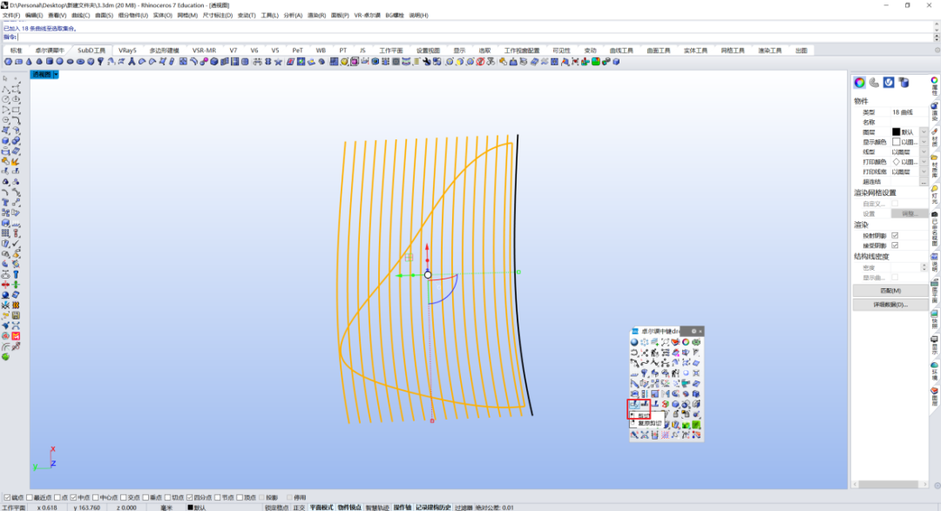Screen dimensions: 941x511
Task: Select the Trim (修剪) tool icon
Action: [x=634, y=404]
